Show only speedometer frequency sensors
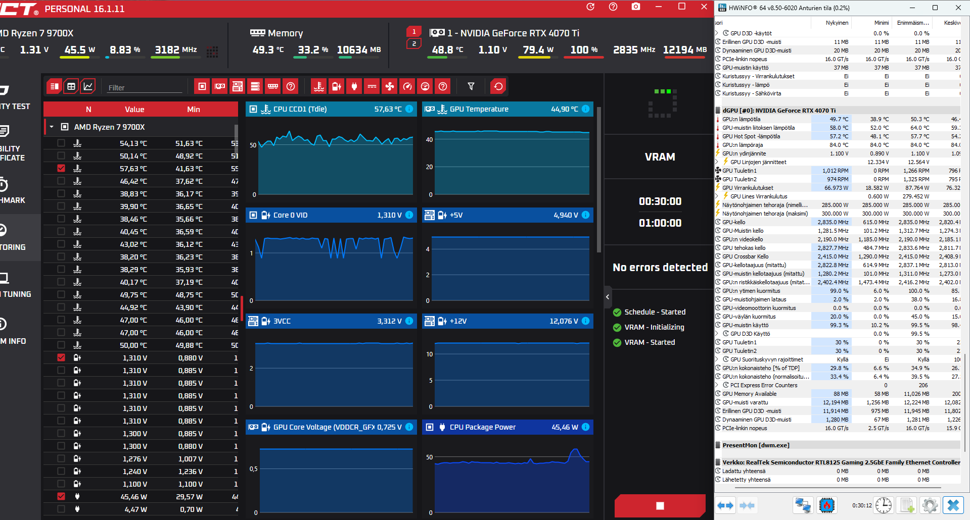This screenshot has width=970, height=520. [407, 86]
